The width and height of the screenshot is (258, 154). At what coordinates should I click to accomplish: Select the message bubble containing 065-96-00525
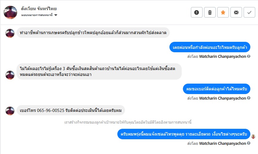coord(70,111)
